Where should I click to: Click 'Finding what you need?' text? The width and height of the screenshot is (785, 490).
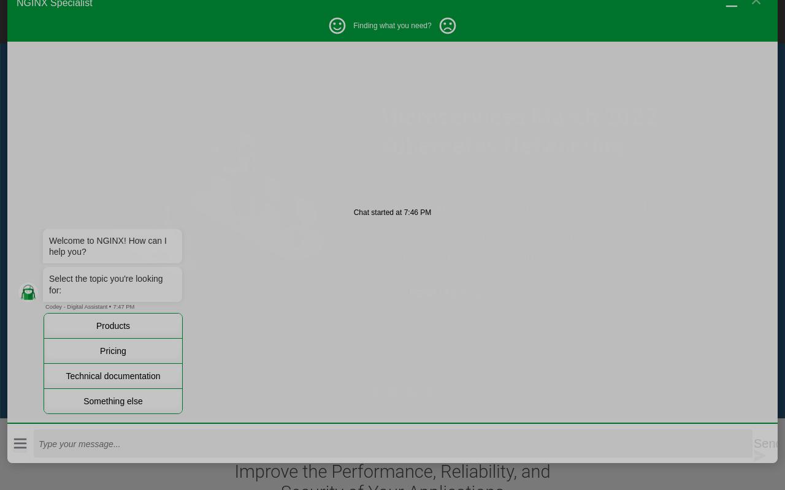[x=392, y=26]
